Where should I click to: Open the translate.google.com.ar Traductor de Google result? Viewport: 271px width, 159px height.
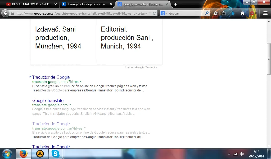(51, 124)
